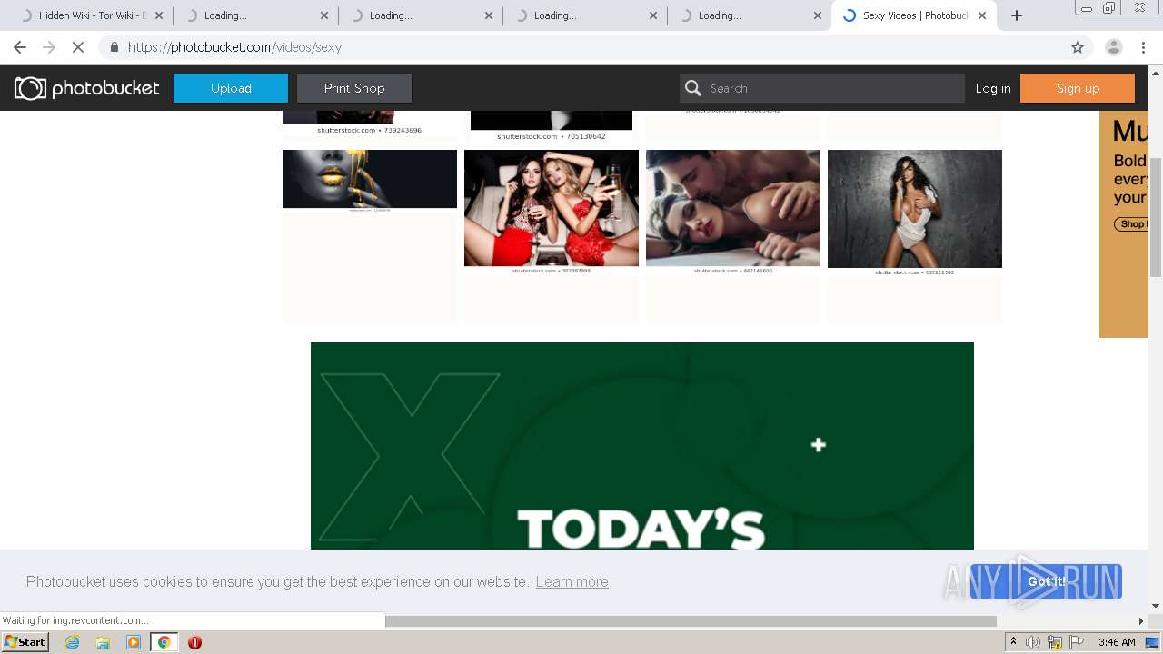Viewport: 1163px width, 654px height.
Task: Click the Chrome taskbar icon
Action: pyautogui.click(x=164, y=642)
